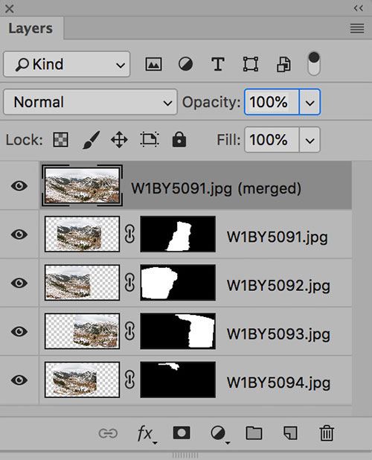
Task: Select W1BY5094.jpg layer image thumbnail
Action: pos(82,380)
